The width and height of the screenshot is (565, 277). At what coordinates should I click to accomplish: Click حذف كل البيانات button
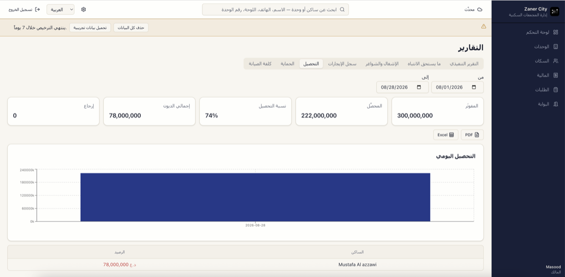131,28
